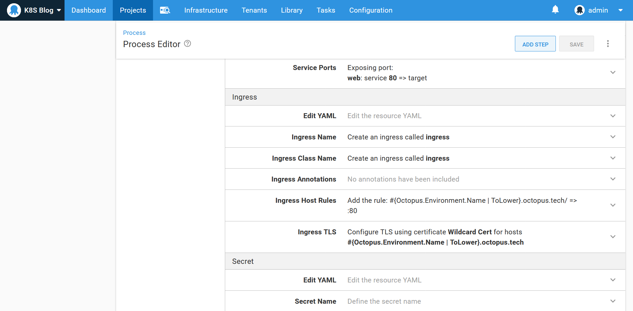Go to the Dashboard tab
The width and height of the screenshot is (633, 311).
tap(88, 10)
